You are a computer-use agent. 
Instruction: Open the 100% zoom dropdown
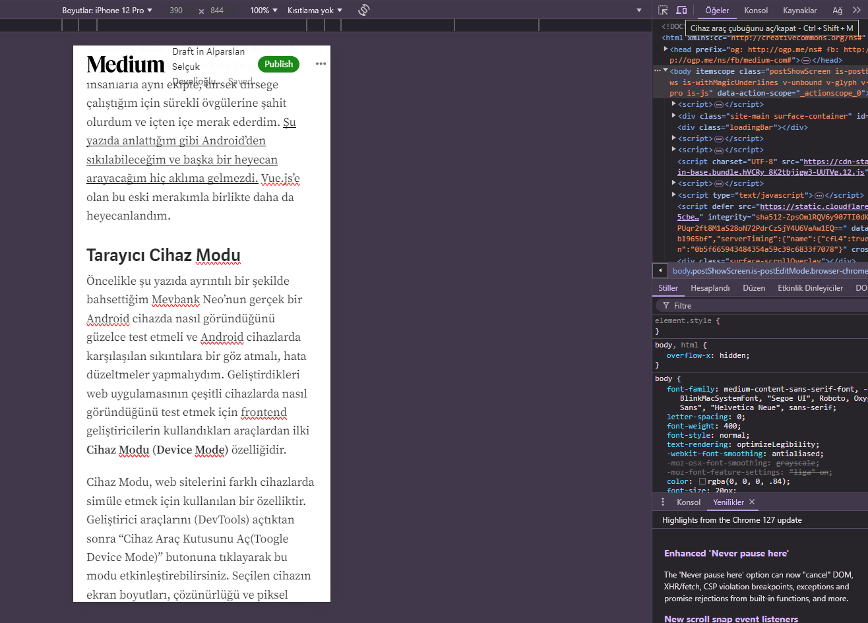point(264,11)
